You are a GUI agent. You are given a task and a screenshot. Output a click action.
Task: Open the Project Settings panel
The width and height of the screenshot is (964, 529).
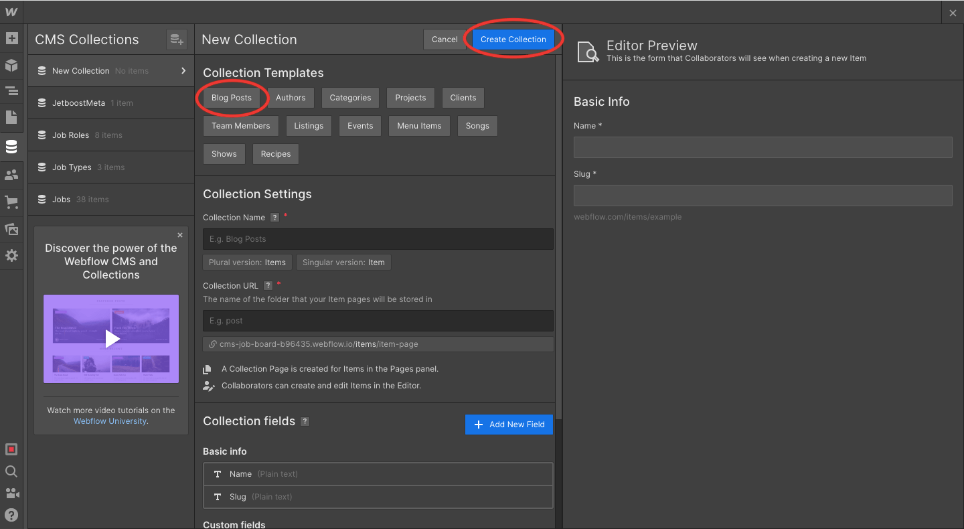(11, 255)
